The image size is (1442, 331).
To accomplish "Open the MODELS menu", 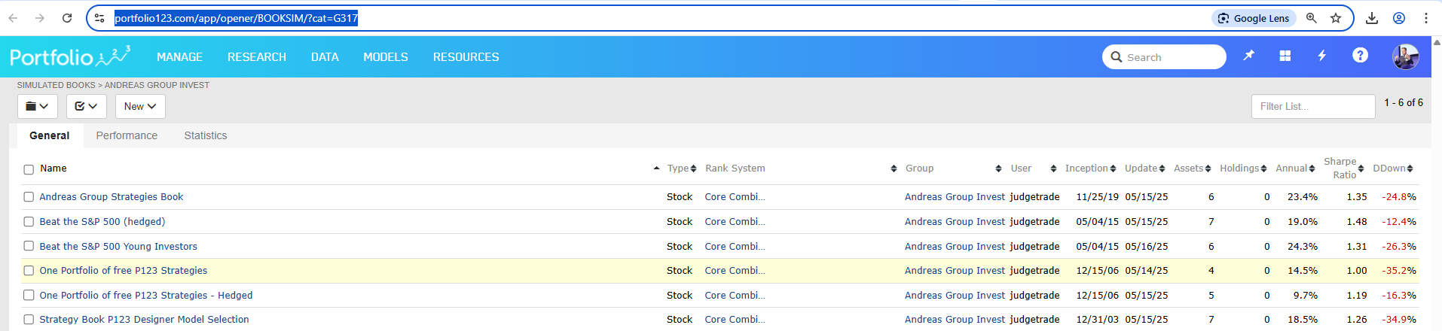I will [386, 57].
